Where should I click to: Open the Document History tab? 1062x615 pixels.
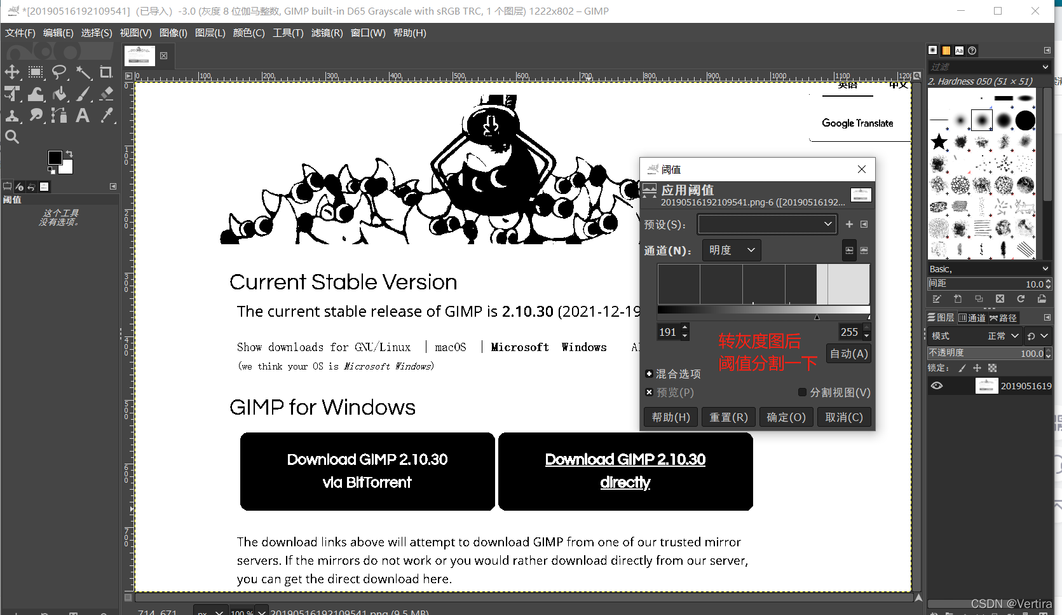(972, 50)
